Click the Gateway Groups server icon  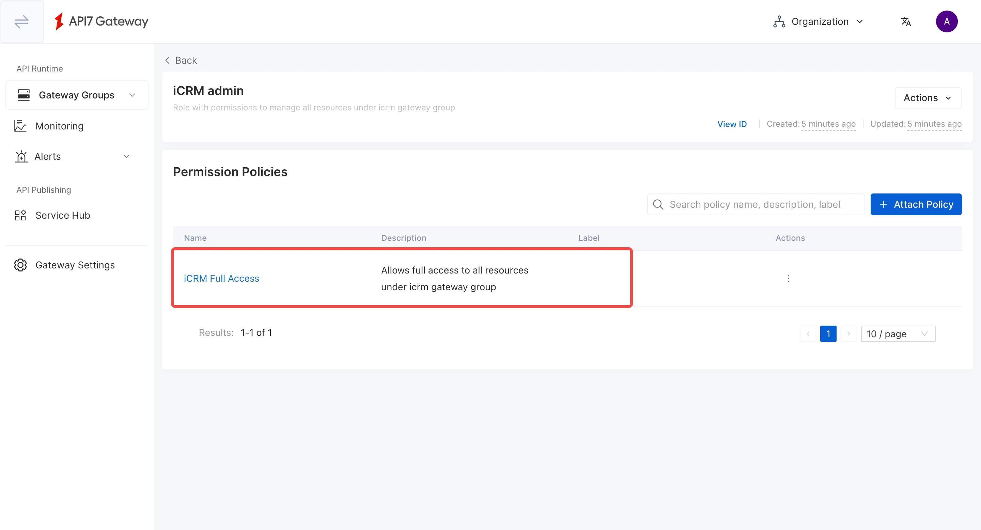(24, 95)
